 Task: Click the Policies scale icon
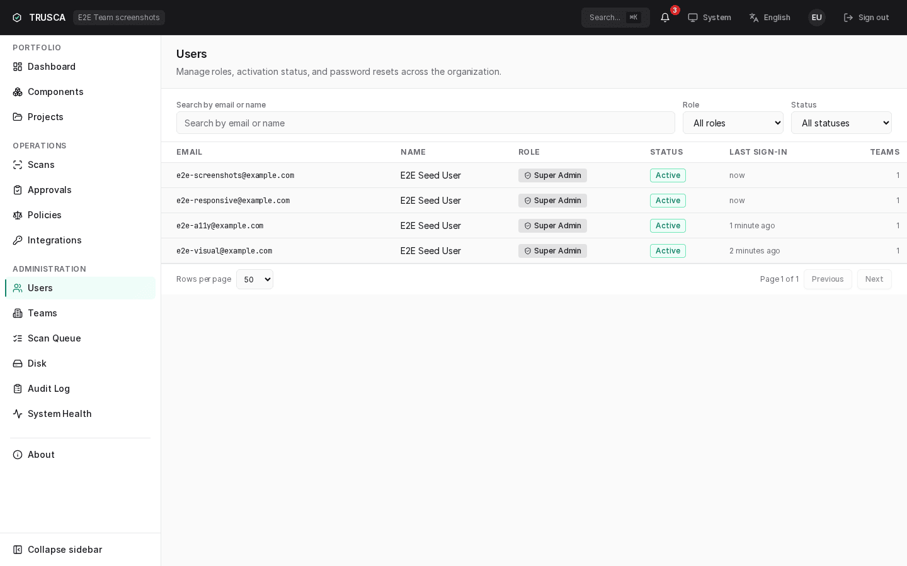[x=18, y=215]
